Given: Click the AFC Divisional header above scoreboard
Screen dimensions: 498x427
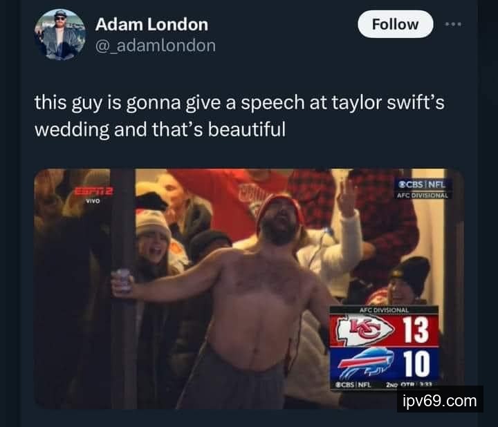Looking at the screenshot, I should click(x=385, y=310).
